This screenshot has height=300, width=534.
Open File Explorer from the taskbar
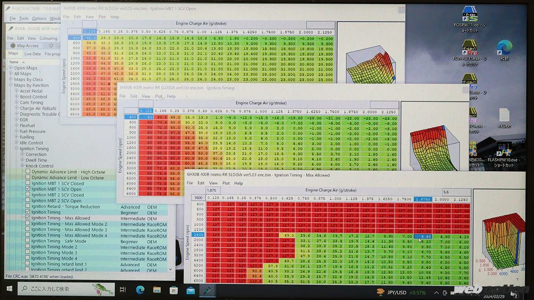pos(157,290)
